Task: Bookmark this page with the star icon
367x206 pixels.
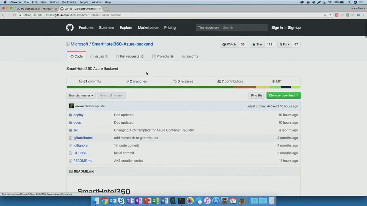Action: 331,15
